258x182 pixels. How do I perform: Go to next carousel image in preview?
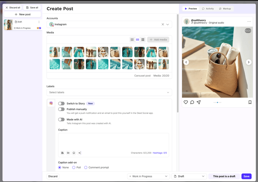[x=249, y=62]
